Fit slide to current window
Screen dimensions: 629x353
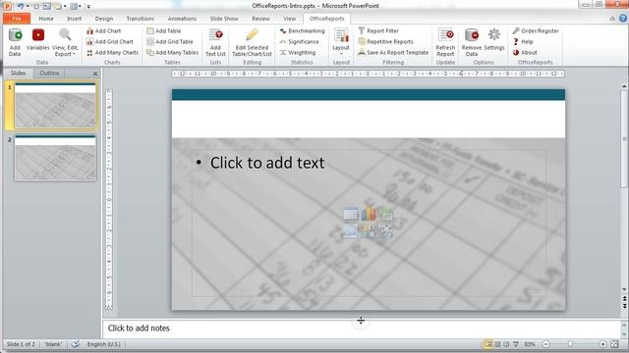pyautogui.click(x=614, y=344)
